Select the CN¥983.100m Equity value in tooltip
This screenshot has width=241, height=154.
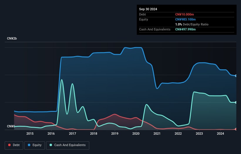[185, 19]
